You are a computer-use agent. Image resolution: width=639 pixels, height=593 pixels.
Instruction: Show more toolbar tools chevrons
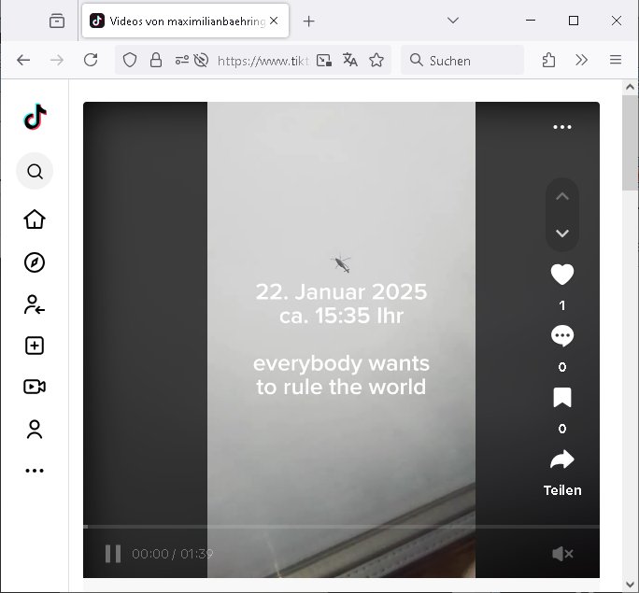581,61
